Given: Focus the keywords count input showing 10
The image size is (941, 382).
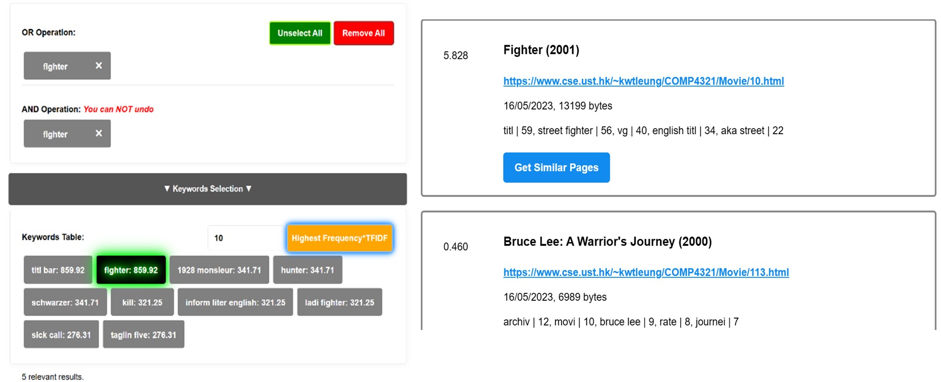Looking at the screenshot, I should 245,238.
